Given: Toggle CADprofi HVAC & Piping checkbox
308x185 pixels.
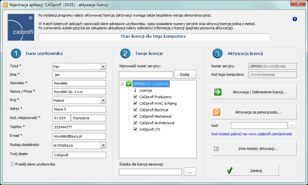Looking at the screenshot, I should (135, 103).
